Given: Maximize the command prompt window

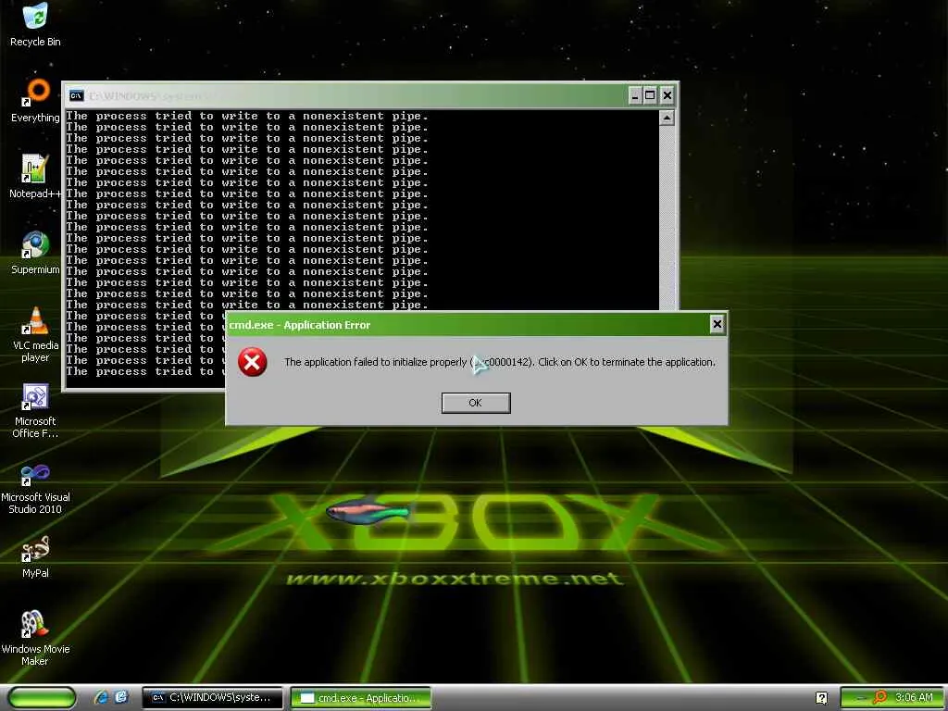Looking at the screenshot, I should [x=651, y=95].
